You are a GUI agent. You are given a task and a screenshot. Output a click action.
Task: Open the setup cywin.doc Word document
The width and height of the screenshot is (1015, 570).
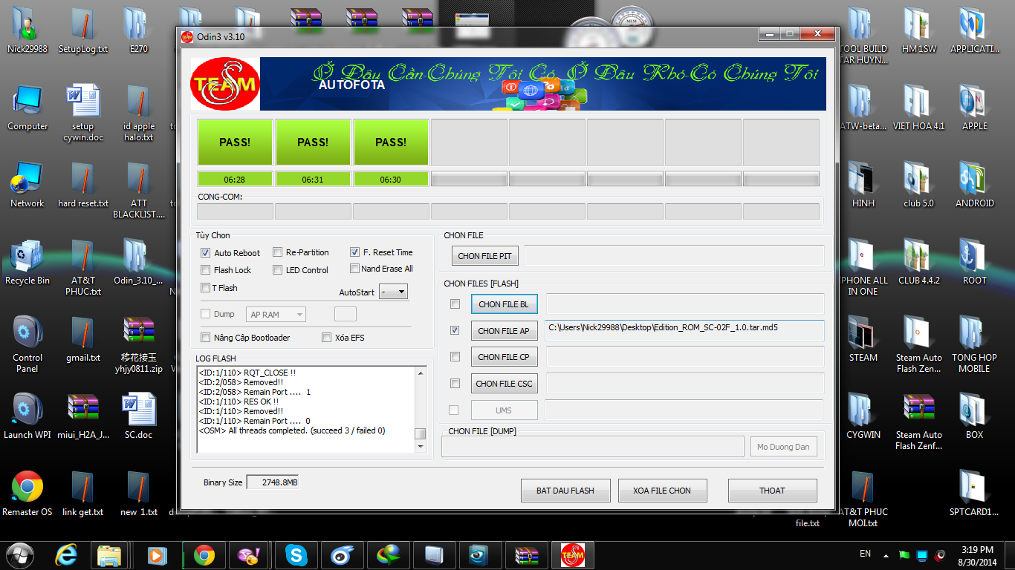(x=83, y=112)
